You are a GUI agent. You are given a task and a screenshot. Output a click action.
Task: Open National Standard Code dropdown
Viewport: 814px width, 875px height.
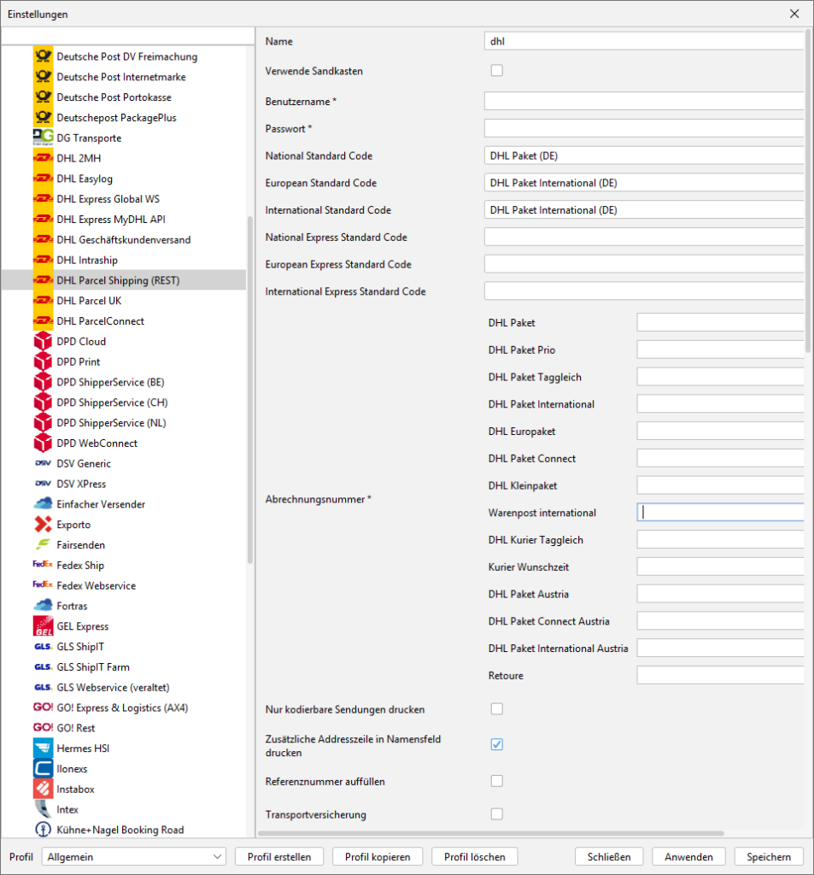coord(645,156)
